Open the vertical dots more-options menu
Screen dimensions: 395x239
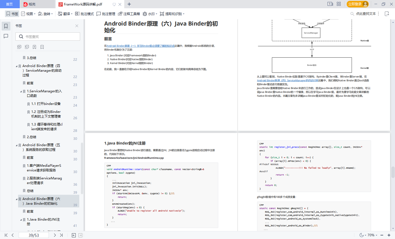click(379, 14)
